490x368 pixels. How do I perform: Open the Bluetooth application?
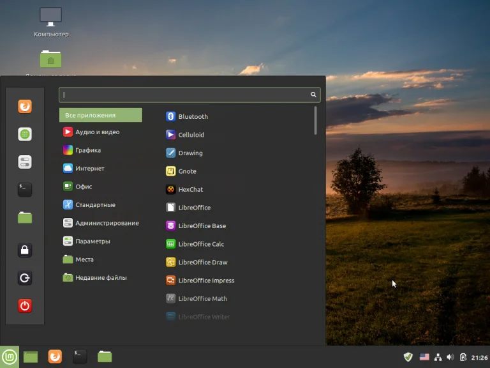coord(193,117)
